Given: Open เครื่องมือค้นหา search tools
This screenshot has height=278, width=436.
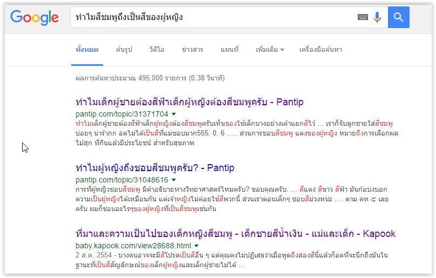Looking at the screenshot, I should tap(321, 50).
